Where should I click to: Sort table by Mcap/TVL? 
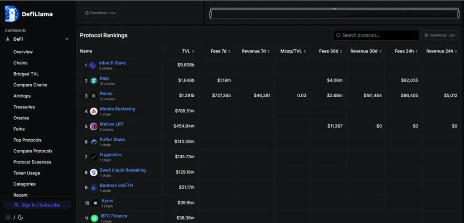293,51
